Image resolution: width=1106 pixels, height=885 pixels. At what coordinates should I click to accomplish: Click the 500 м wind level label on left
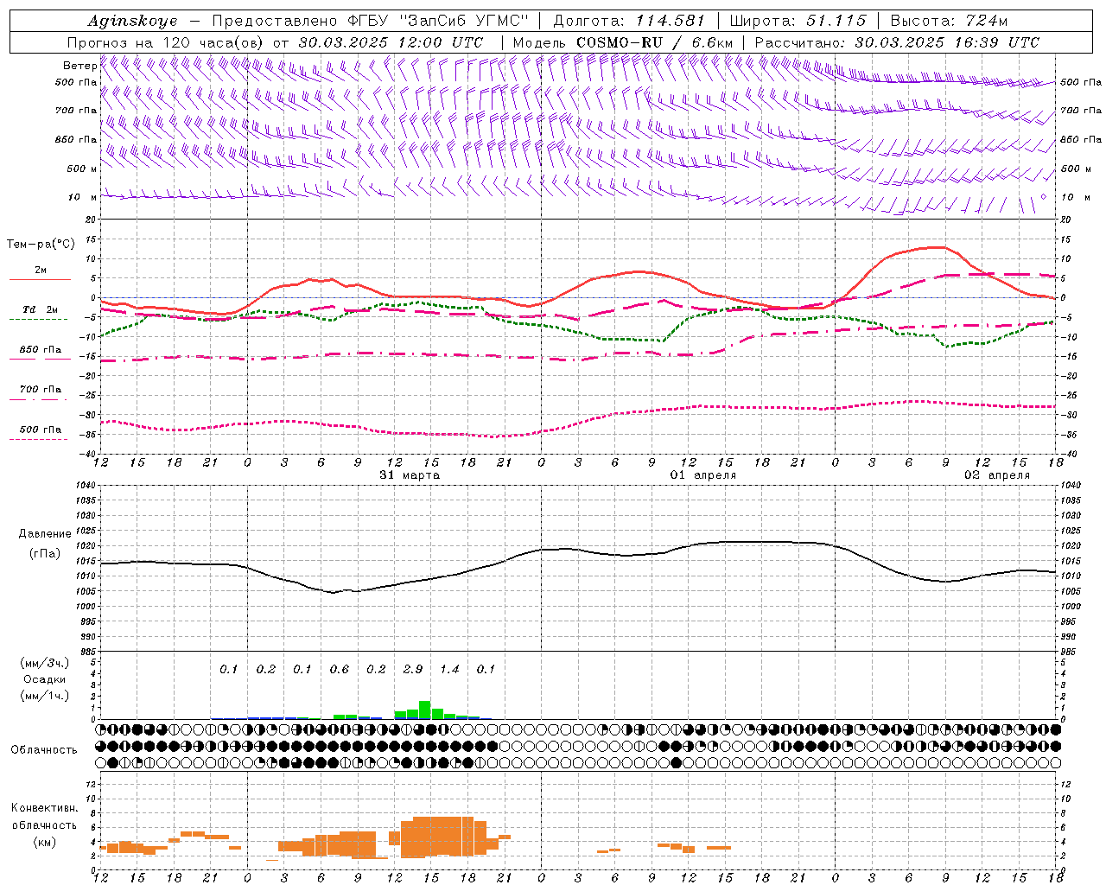(83, 169)
